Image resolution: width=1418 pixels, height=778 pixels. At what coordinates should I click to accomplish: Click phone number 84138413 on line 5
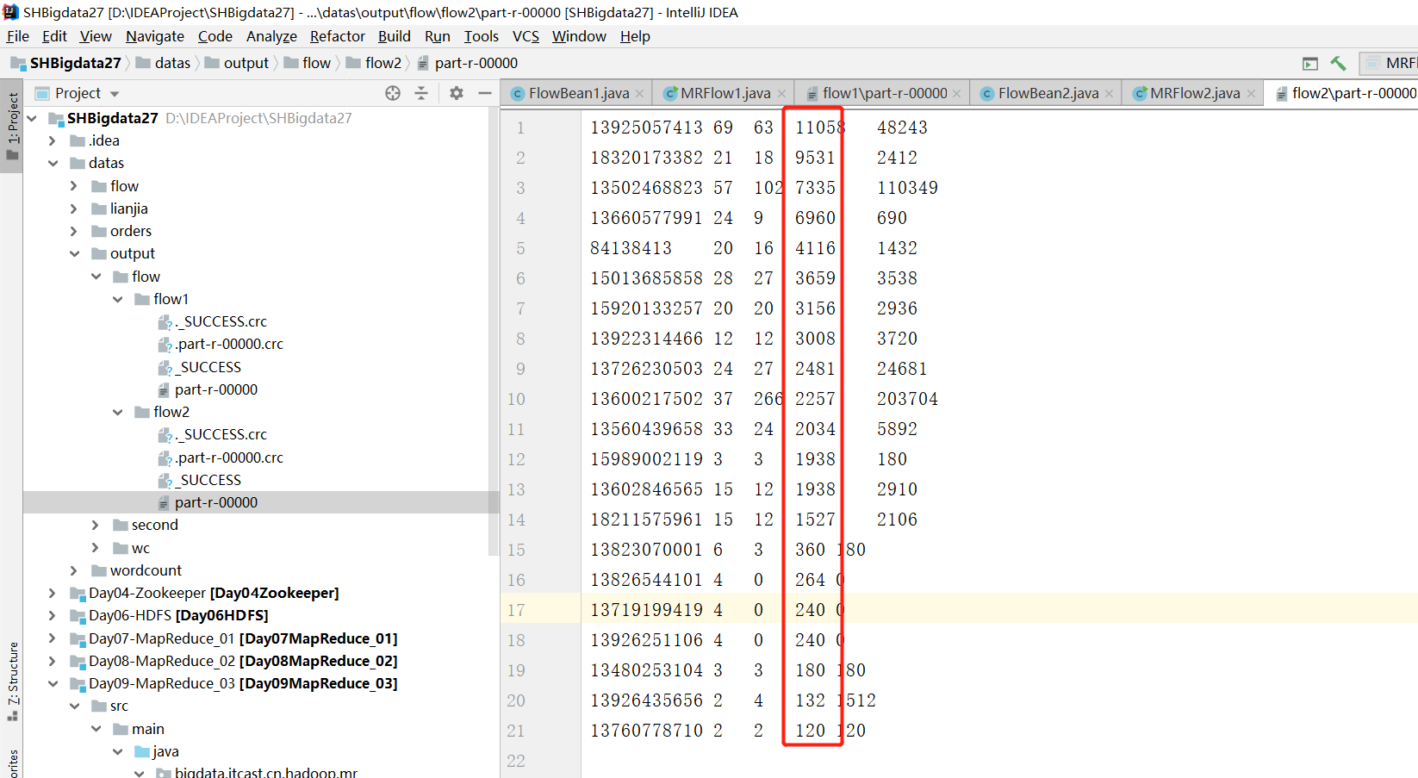[631, 248]
